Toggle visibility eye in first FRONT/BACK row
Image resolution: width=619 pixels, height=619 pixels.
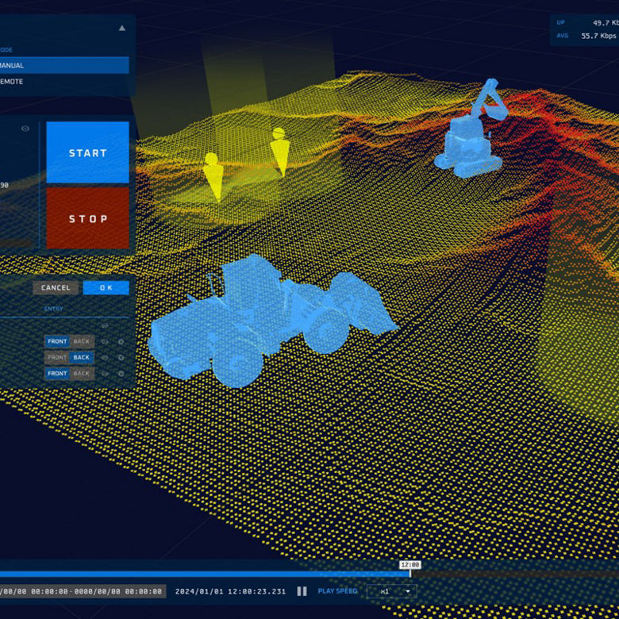pos(105,341)
